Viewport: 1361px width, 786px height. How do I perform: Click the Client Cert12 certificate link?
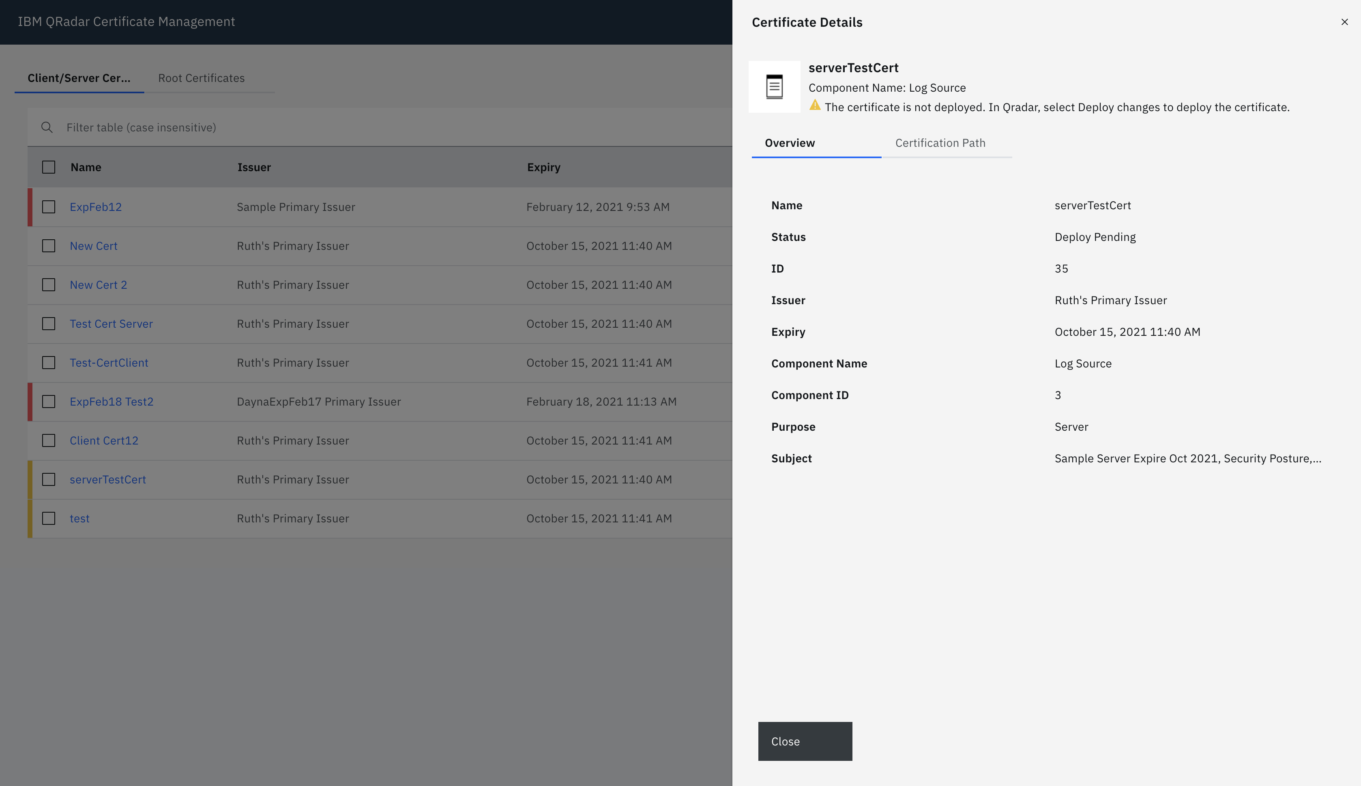tap(103, 440)
